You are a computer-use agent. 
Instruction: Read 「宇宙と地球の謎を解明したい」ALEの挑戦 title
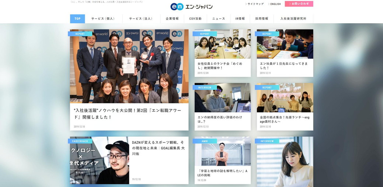point(222,173)
